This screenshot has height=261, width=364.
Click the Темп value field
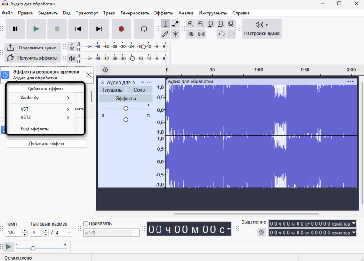tap(14, 233)
